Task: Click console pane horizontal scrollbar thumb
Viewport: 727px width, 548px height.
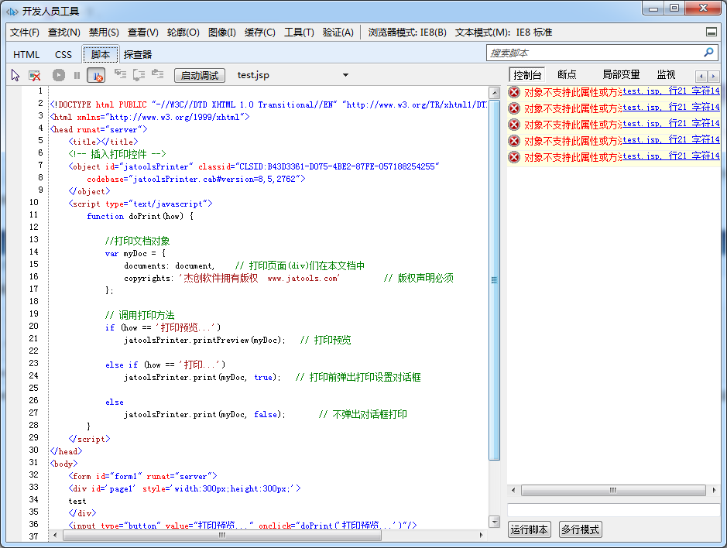Action: [x=613, y=490]
